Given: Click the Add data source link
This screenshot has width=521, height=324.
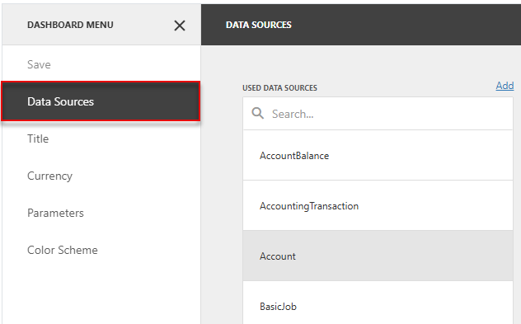Looking at the screenshot, I should [x=505, y=86].
